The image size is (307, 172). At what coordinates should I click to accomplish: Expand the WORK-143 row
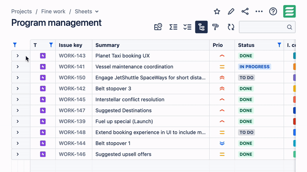pos(18,56)
